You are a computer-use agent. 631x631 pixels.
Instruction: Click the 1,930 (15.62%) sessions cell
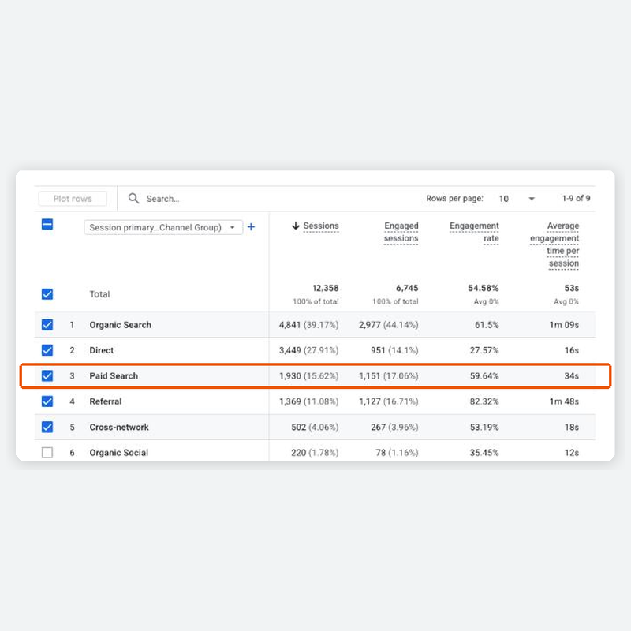(x=308, y=376)
